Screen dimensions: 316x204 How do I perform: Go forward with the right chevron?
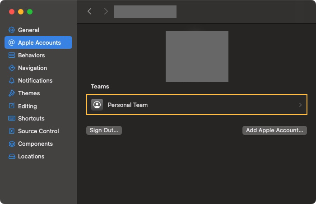pyautogui.click(x=106, y=11)
